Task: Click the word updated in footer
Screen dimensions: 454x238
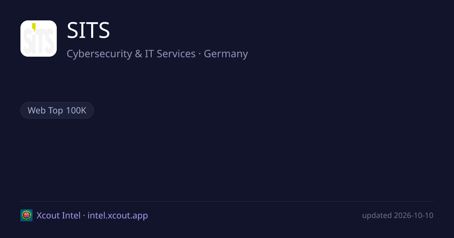Action: click(x=377, y=215)
